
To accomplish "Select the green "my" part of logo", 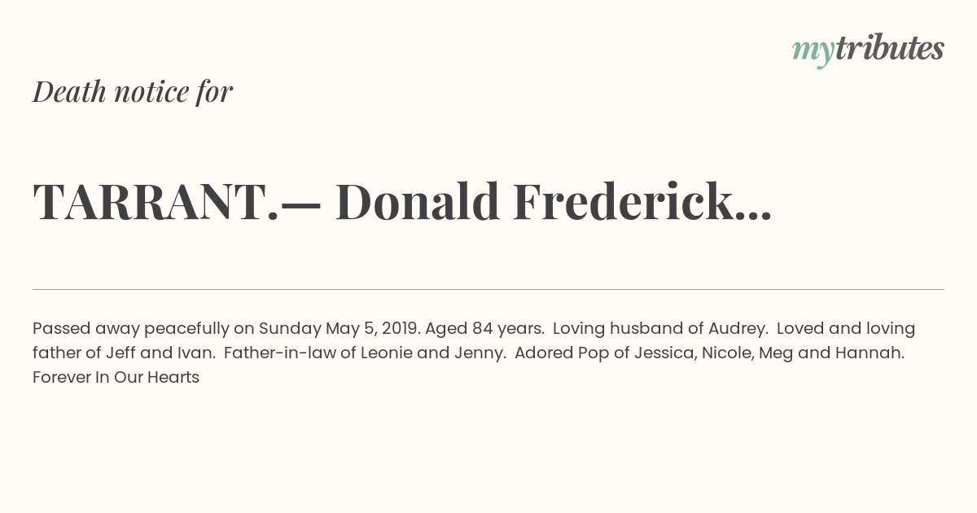I will click(x=813, y=53).
